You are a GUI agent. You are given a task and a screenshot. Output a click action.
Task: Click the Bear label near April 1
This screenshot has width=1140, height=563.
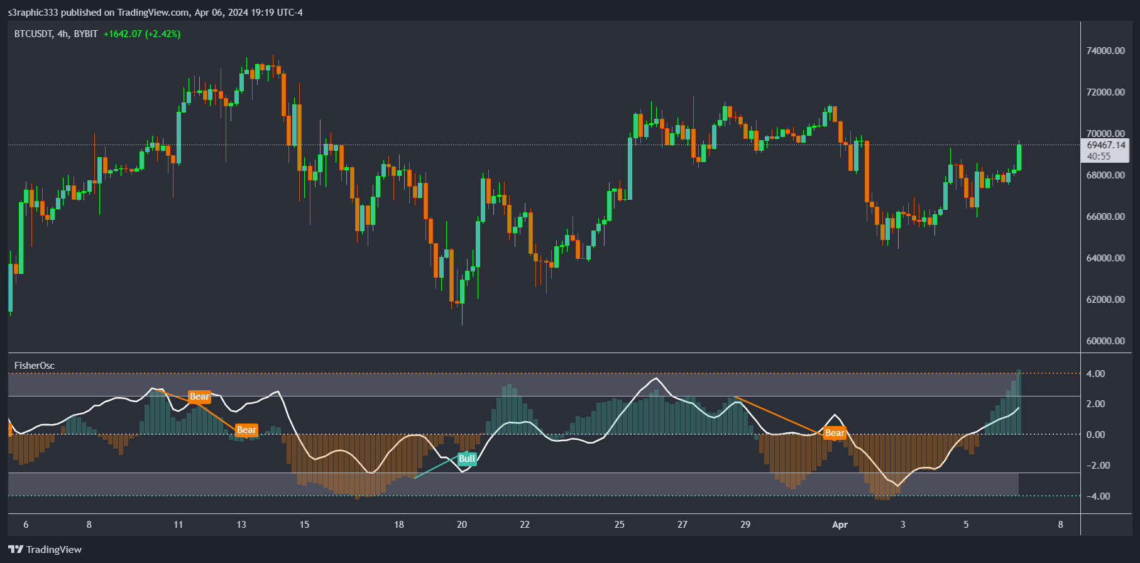pos(835,433)
